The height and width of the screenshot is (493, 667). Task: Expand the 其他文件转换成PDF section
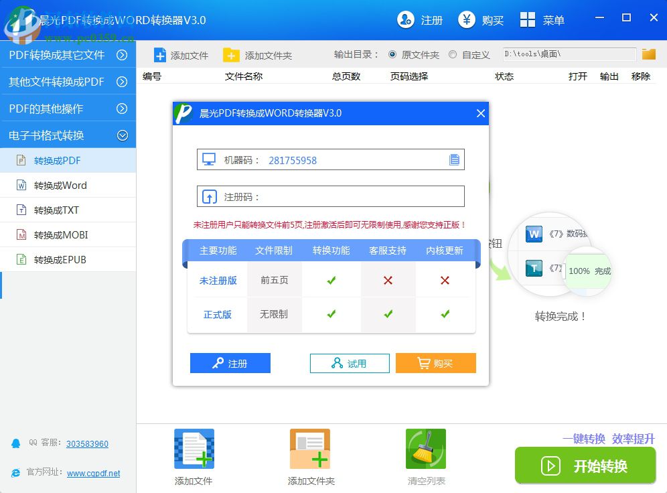click(x=67, y=82)
